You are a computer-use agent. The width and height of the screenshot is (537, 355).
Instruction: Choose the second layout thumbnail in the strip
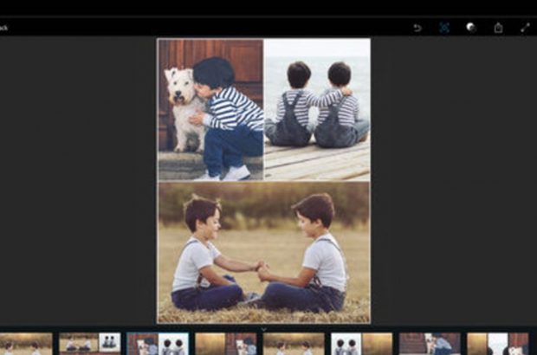[90, 344]
